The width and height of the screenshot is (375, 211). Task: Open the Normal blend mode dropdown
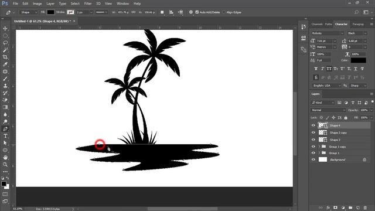328,110
